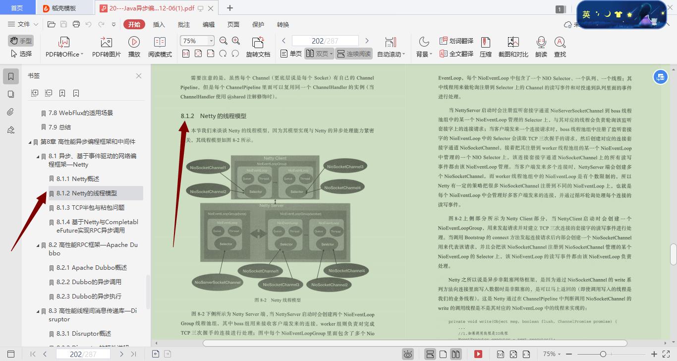Image resolution: width=677 pixels, height=361 pixels.
Task: Switch to 开始 ribbon tab
Action: click(x=134, y=24)
